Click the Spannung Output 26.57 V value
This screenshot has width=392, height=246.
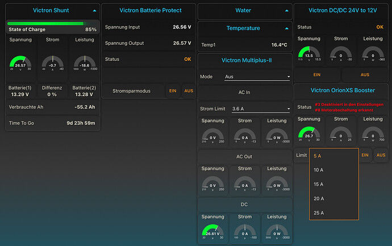[x=182, y=43]
